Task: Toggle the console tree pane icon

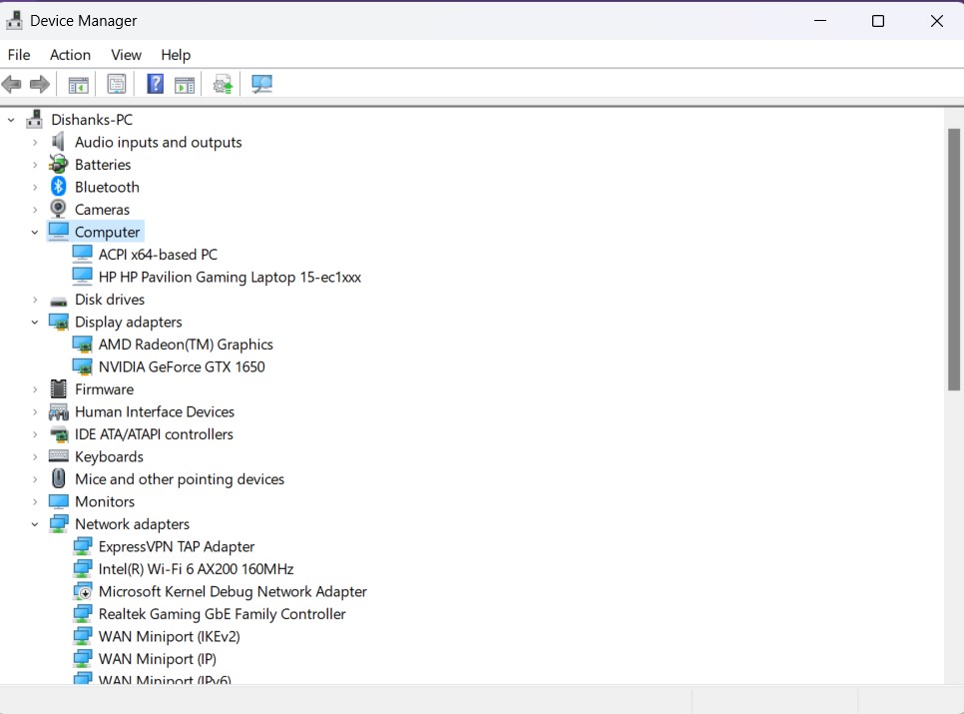Action: pos(78,84)
